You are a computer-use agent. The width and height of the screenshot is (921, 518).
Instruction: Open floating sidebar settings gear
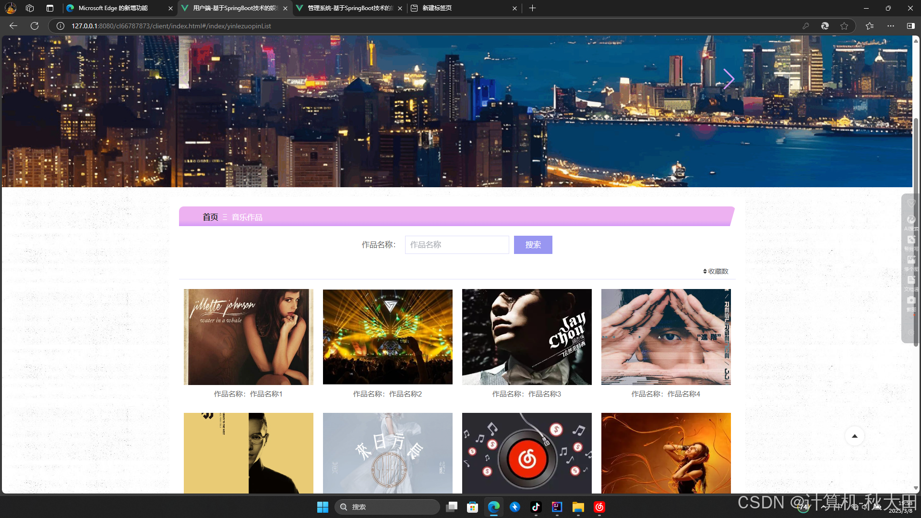[x=911, y=332]
